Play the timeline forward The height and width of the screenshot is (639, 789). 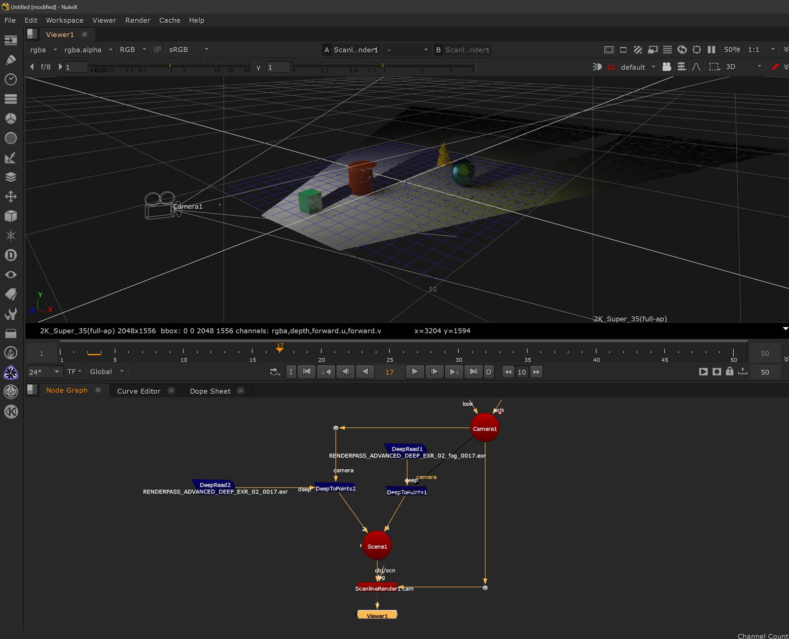point(414,372)
